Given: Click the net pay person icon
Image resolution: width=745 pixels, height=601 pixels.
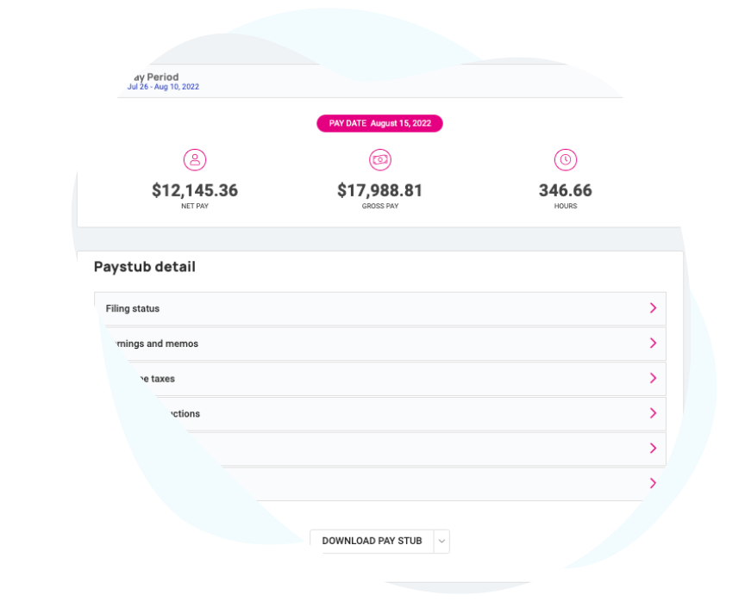Looking at the screenshot, I should (x=195, y=160).
